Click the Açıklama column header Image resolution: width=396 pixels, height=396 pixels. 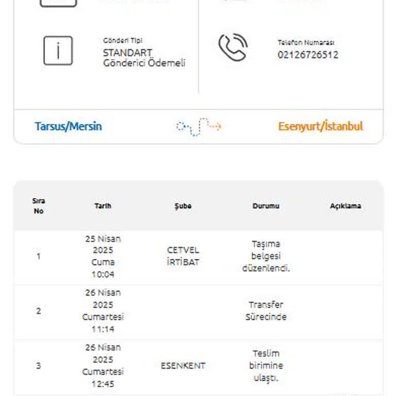coord(345,206)
